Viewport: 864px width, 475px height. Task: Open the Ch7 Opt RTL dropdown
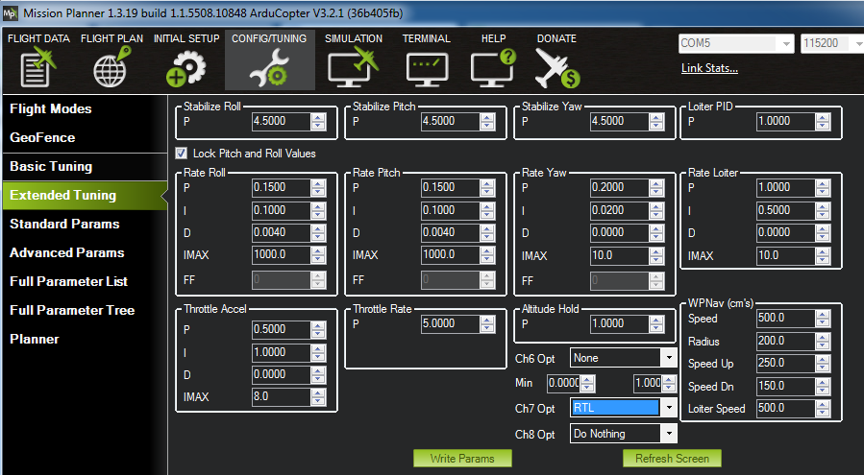coord(669,408)
